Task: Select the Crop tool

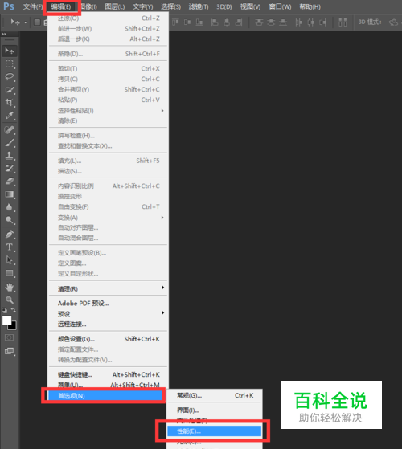Action: point(10,103)
